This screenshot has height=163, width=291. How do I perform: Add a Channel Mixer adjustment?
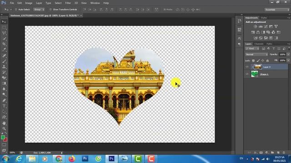click(x=273, y=32)
